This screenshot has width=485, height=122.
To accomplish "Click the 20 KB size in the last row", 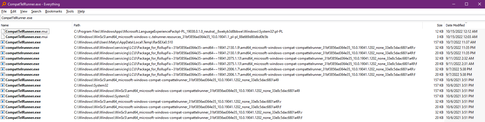I will [439, 118].
